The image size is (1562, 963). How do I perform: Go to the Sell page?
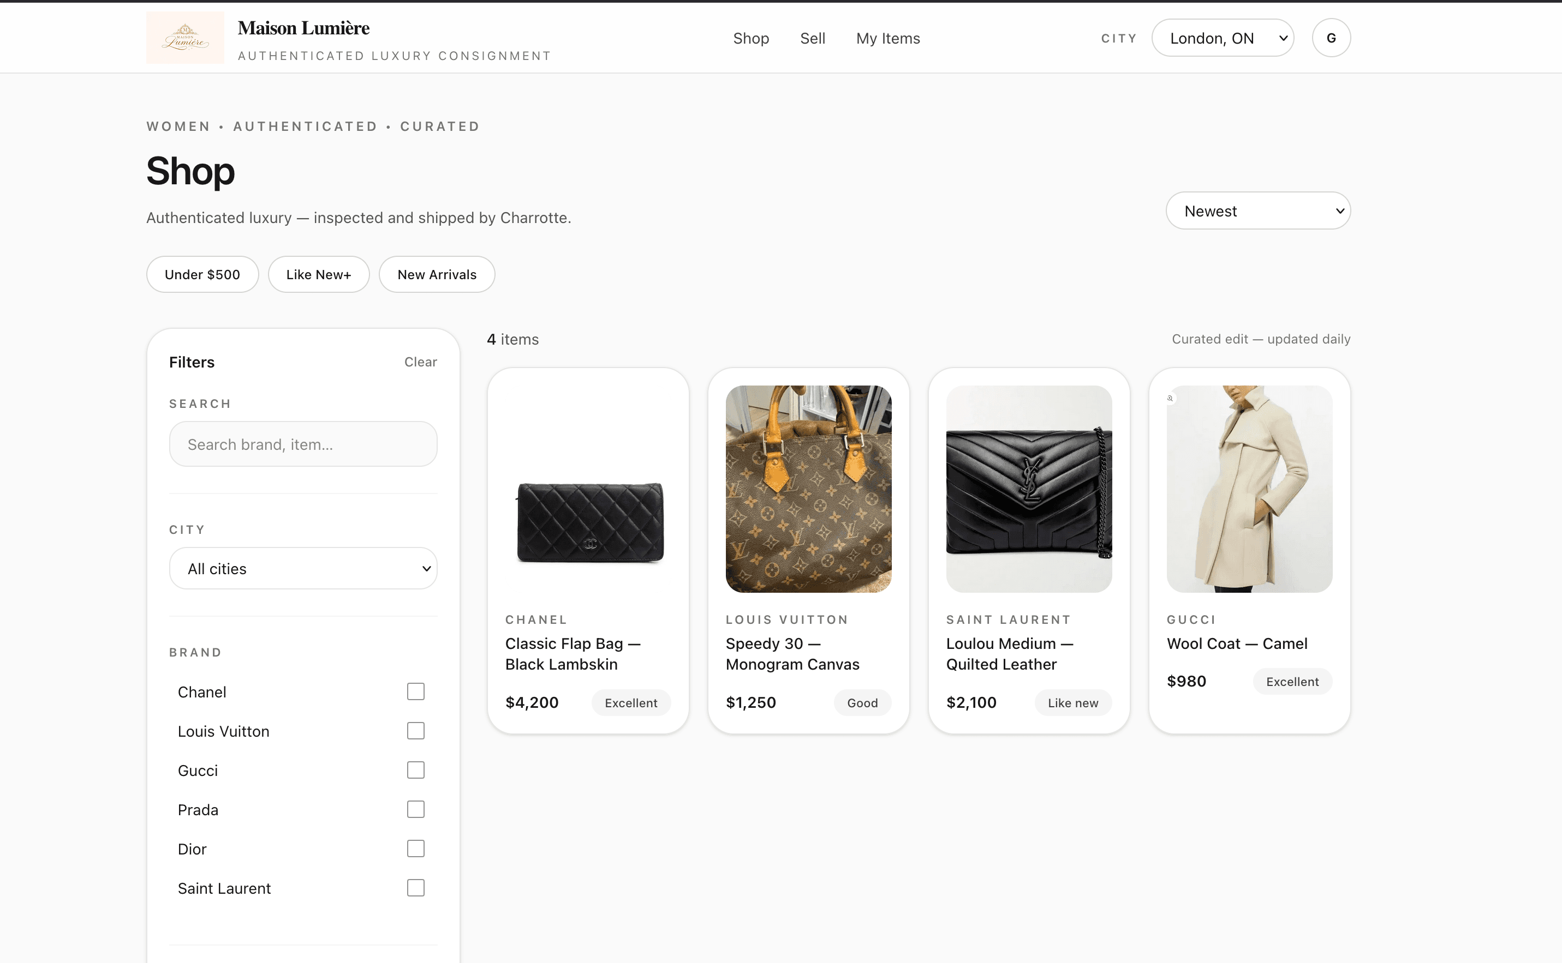tap(812, 38)
